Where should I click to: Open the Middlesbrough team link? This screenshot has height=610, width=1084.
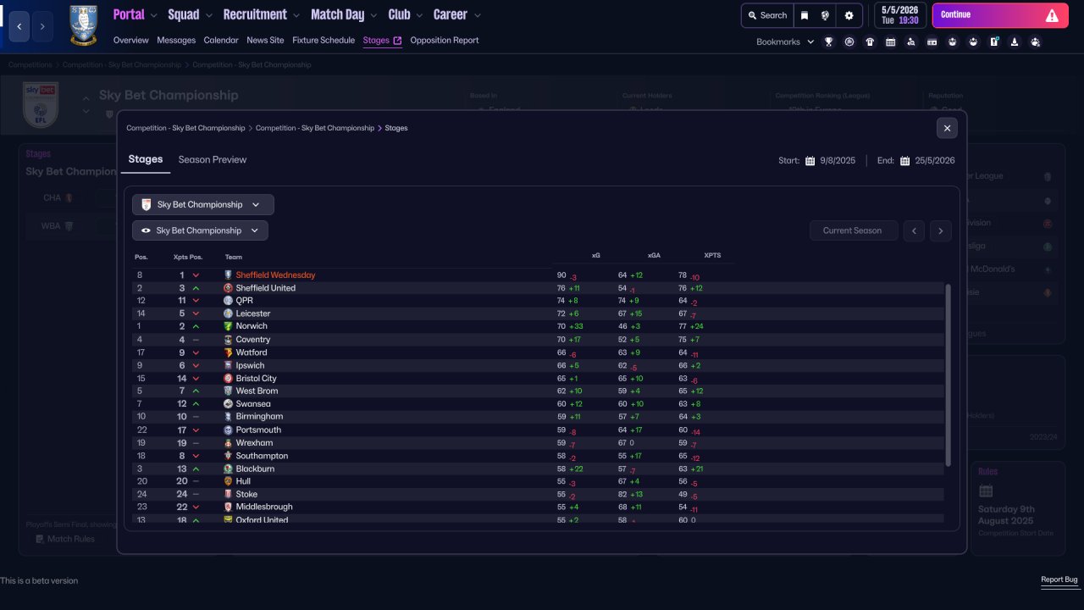(263, 507)
